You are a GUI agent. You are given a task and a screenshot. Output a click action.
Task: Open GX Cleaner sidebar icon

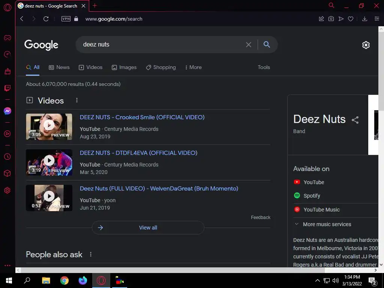[x=7, y=71]
